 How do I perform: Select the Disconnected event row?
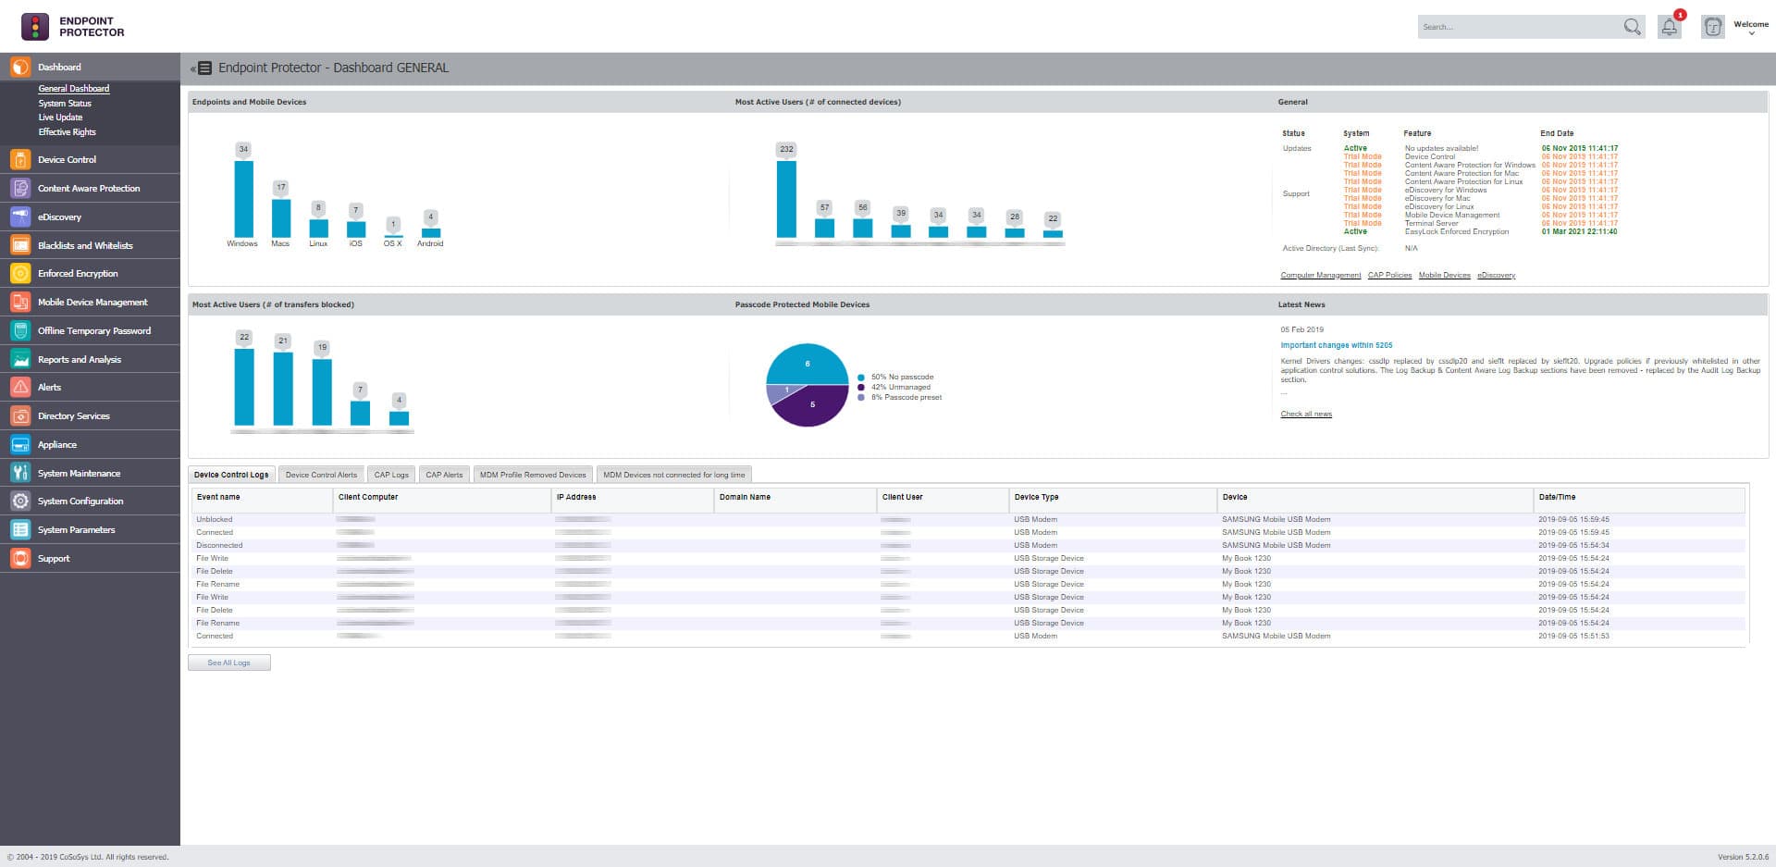[x=968, y=545]
